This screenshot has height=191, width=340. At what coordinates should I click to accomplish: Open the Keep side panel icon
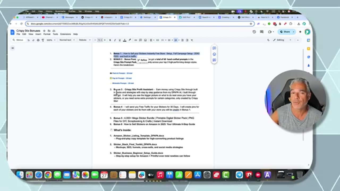308,49
